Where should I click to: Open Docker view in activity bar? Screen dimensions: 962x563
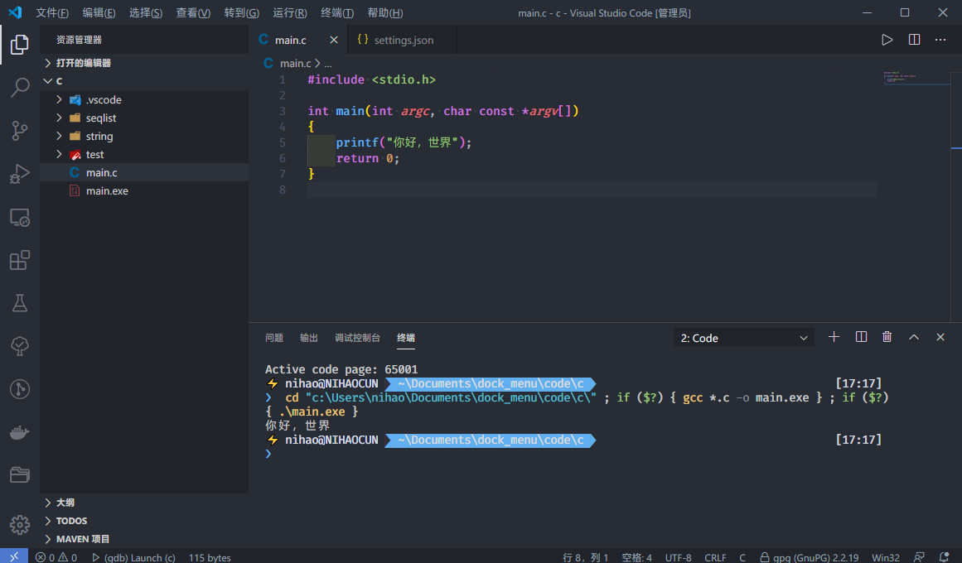(20, 432)
